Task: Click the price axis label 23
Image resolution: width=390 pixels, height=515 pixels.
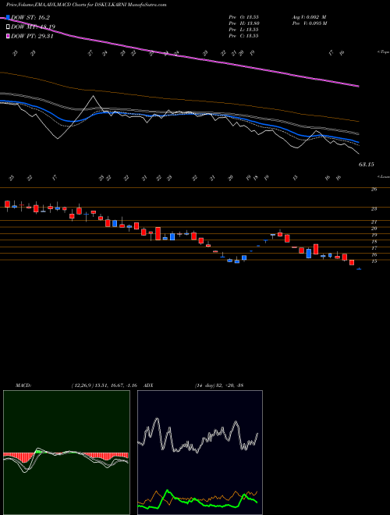Action: point(374,208)
